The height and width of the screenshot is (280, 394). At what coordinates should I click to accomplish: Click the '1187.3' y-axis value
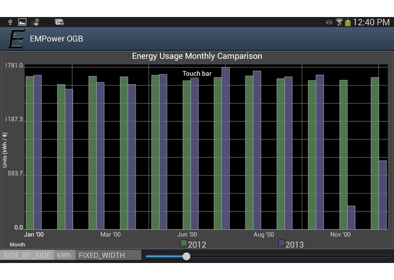tap(14, 119)
